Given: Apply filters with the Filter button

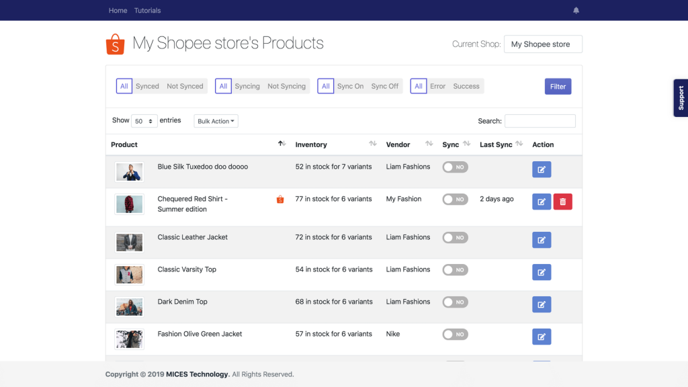Looking at the screenshot, I should (x=558, y=87).
